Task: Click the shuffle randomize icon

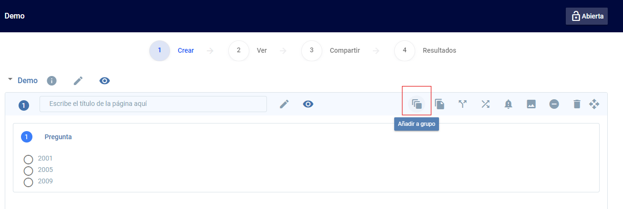Action: point(485,104)
